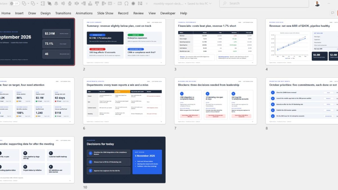The image size is (338, 190).
Task: Go to the Slide Show tab
Action: coord(105,13)
